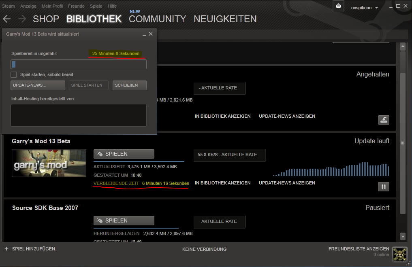
Task: Click the plus icon to add a game
Action: click(x=6, y=249)
